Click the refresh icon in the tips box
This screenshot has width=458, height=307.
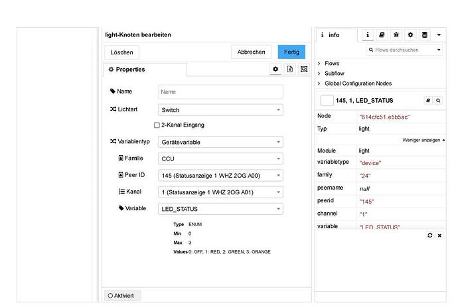point(429,235)
